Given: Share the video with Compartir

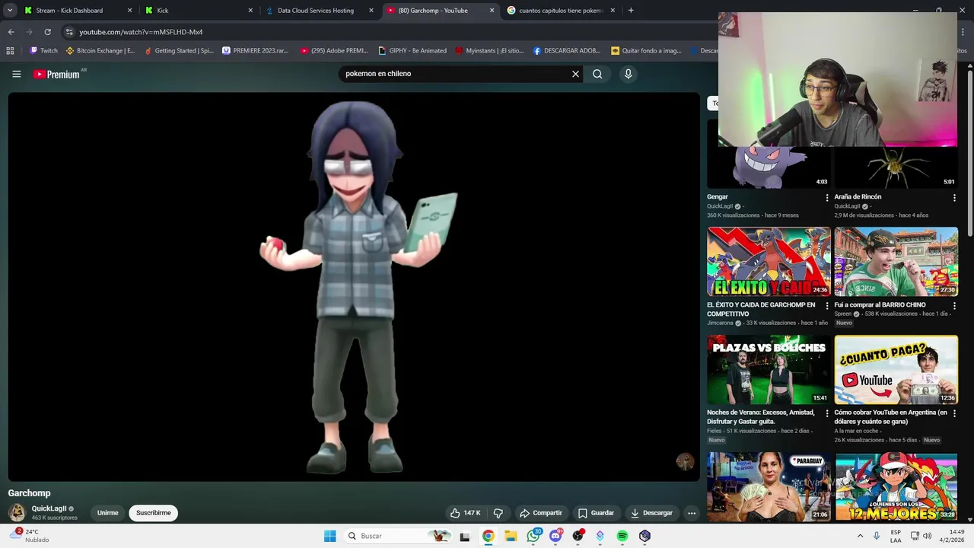Looking at the screenshot, I should (540, 513).
